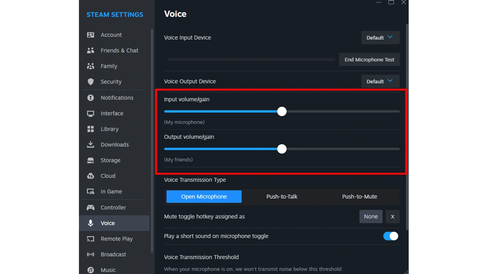Open Voice Output Device Default dropdown

pos(380,81)
